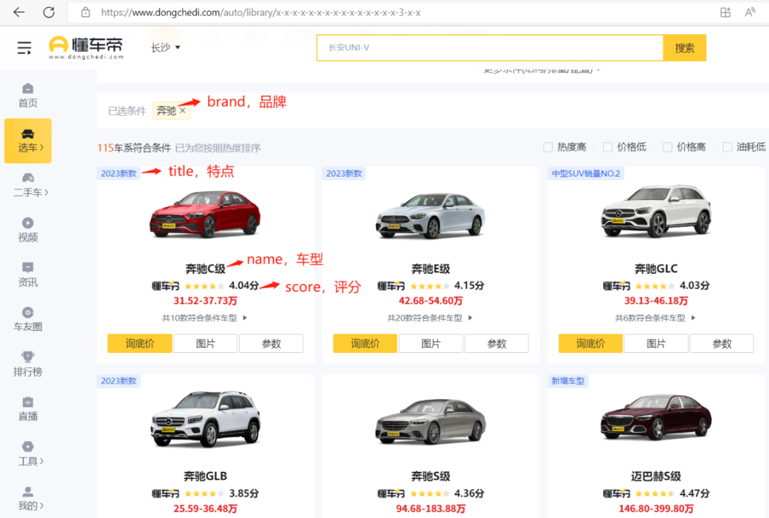Click the 39.13-46.18万 price text
This screenshot has width=769, height=518.
tap(656, 301)
